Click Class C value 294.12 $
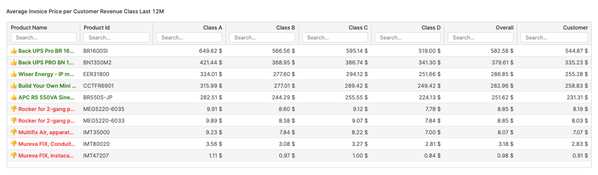 point(356,74)
